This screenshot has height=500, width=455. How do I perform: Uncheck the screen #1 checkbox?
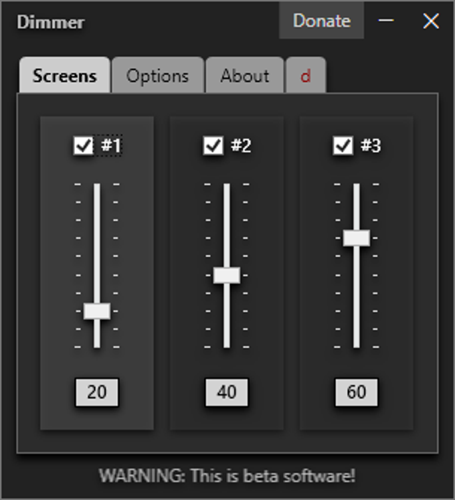tap(84, 146)
